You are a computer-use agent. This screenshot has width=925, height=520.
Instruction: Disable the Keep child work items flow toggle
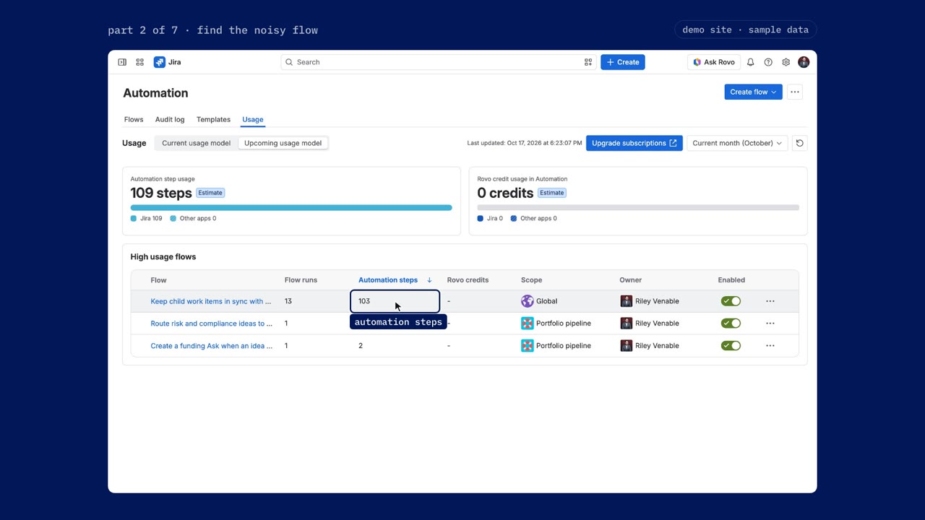tap(731, 301)
